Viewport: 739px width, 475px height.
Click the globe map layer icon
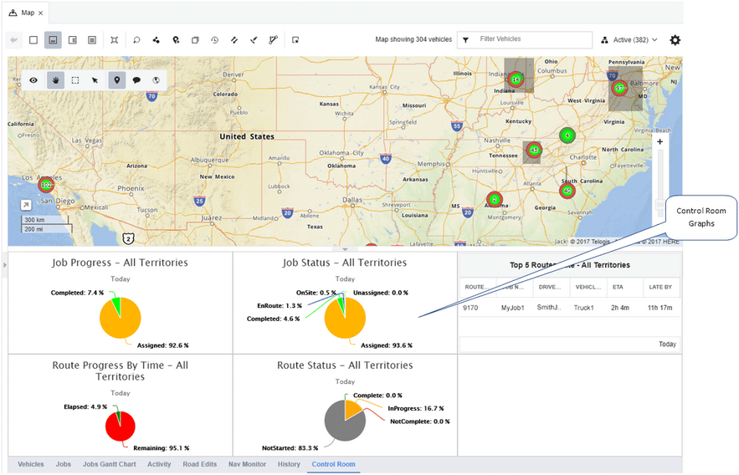pos(156,80)
